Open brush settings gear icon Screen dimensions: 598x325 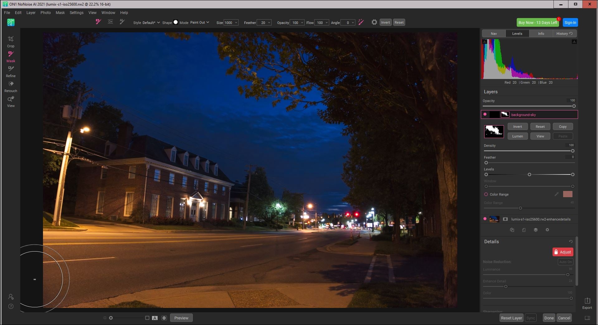point(374,22)
